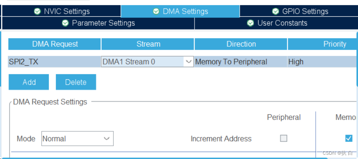
Task: Click the green check icon beside User Constants
Action: (x=251, y=23)
